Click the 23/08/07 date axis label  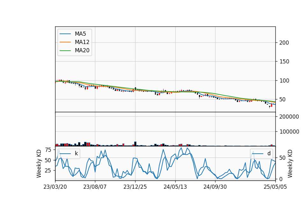(95, 187)
